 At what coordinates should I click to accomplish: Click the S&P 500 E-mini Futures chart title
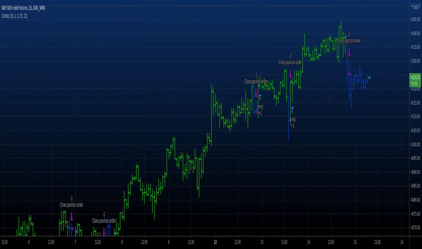(x=23, y=8)
